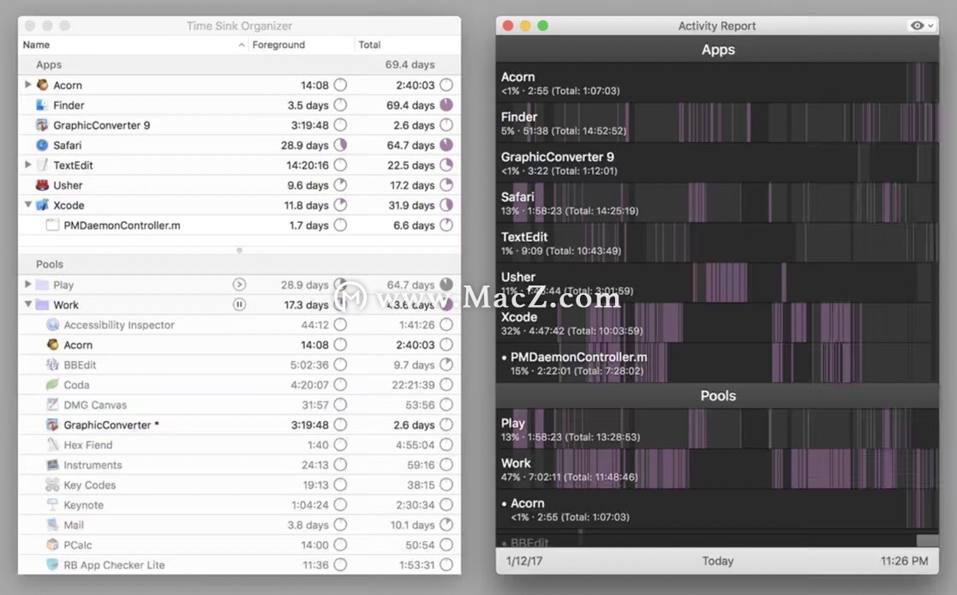Select the GraphicConverter 9 icon in Apps
Screen dimensions: 957x595
[41, 125]
